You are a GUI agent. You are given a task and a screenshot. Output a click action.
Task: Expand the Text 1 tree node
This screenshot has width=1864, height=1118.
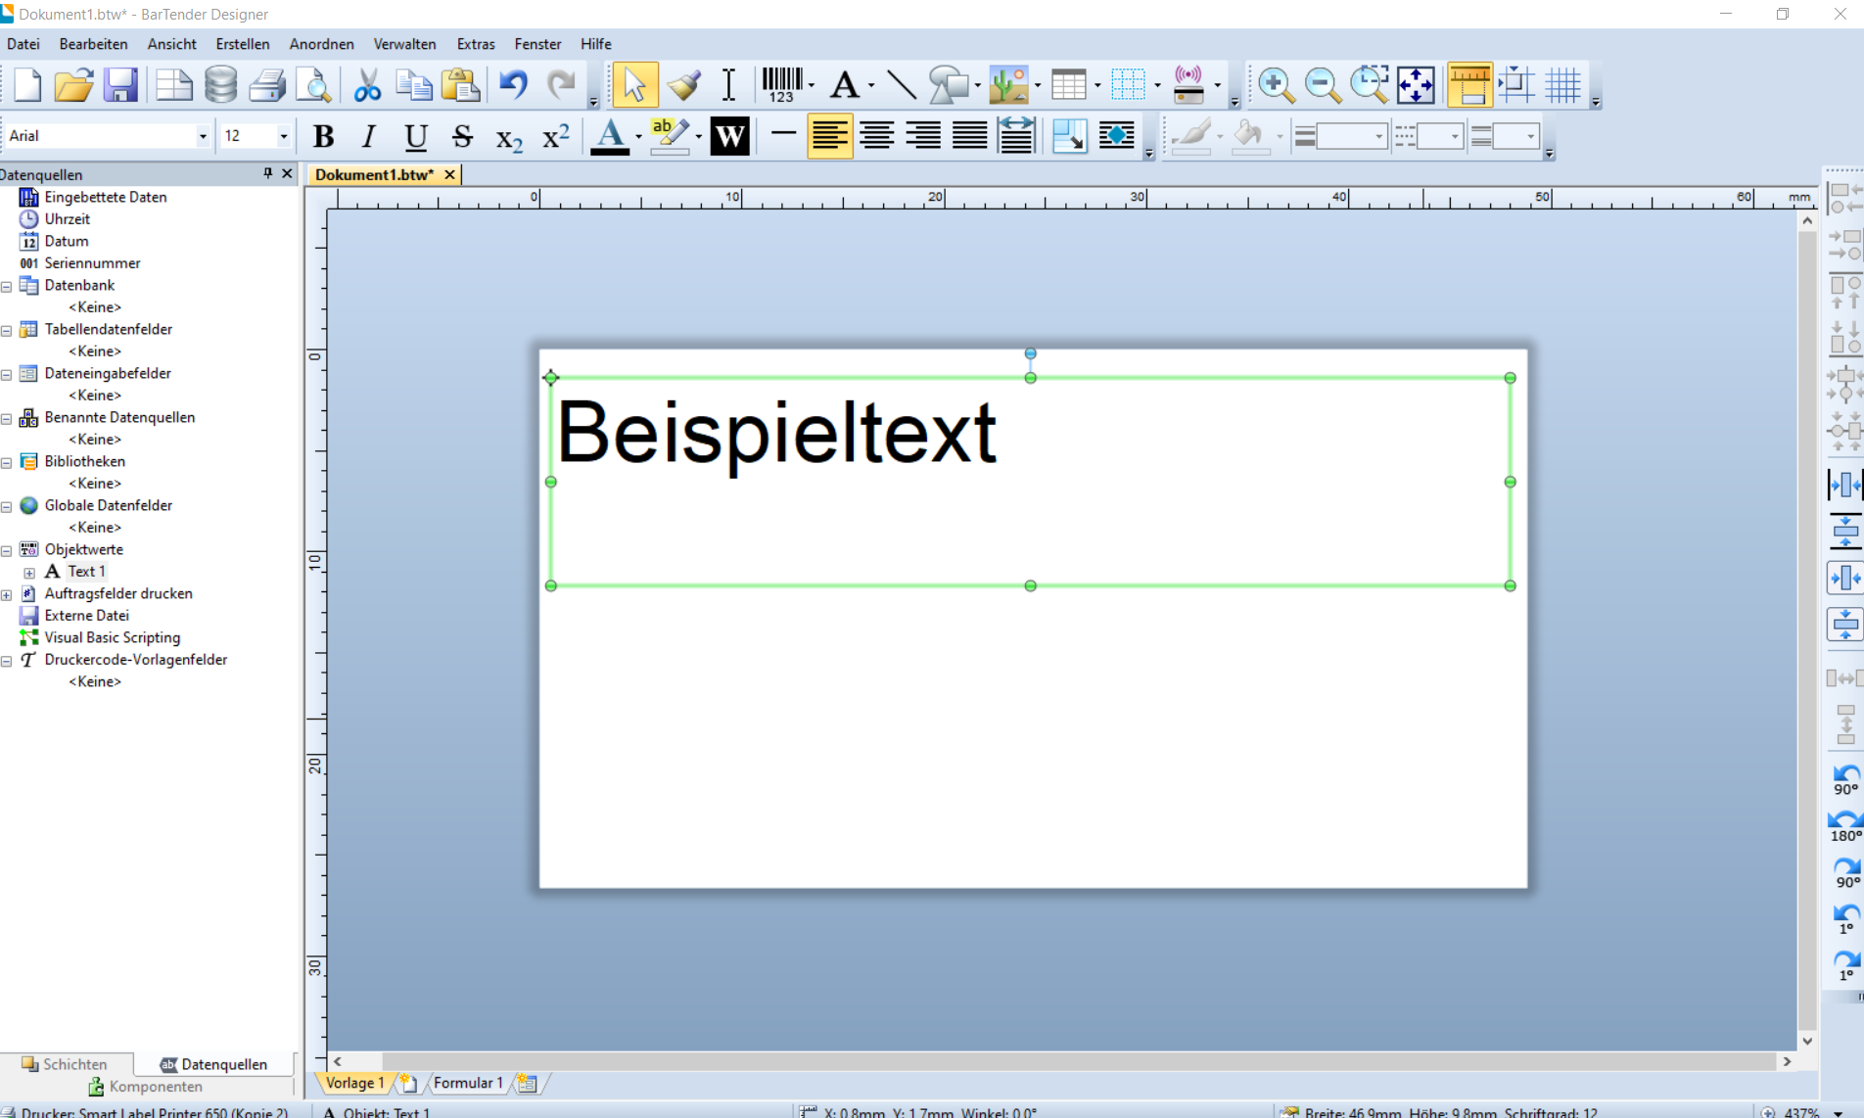(29, 573)
